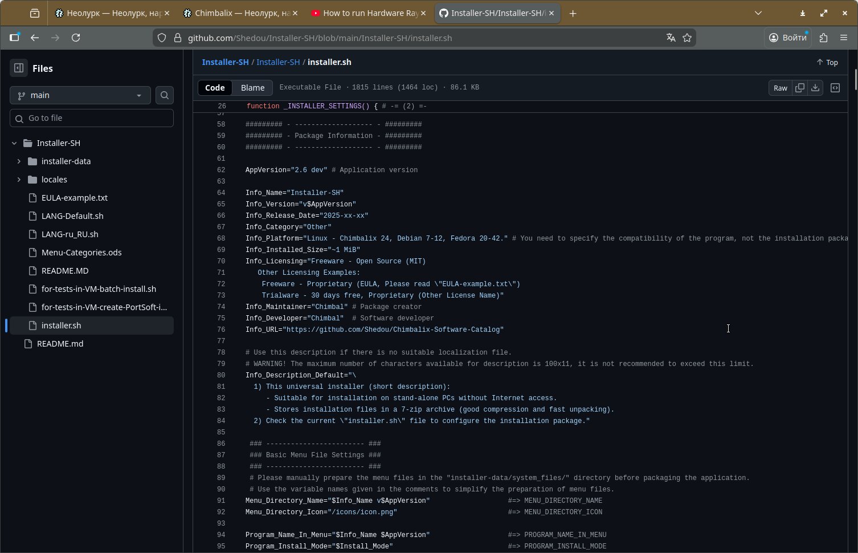Switch to Code view
Screen dimensions: 858x553
point(215,88)
